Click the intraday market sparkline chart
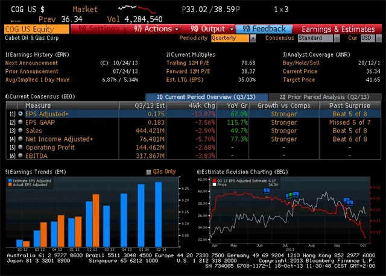This screenshot has height=276, width=386. coord(137,9)
